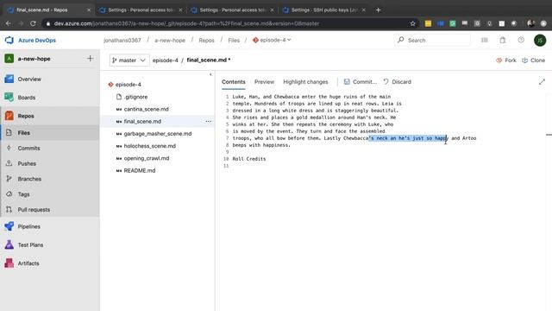Open Branches under Repos
Image resolution: width=552 pixels, height=311 pixels.
coord(29,179)
